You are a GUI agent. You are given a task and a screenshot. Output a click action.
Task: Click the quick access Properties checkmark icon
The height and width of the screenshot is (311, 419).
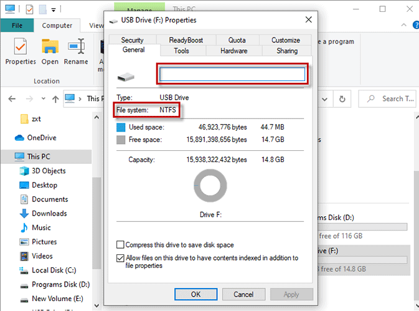pos(29,9)
